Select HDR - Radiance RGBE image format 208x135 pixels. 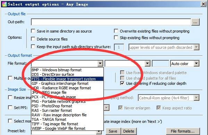click(67, 88)
